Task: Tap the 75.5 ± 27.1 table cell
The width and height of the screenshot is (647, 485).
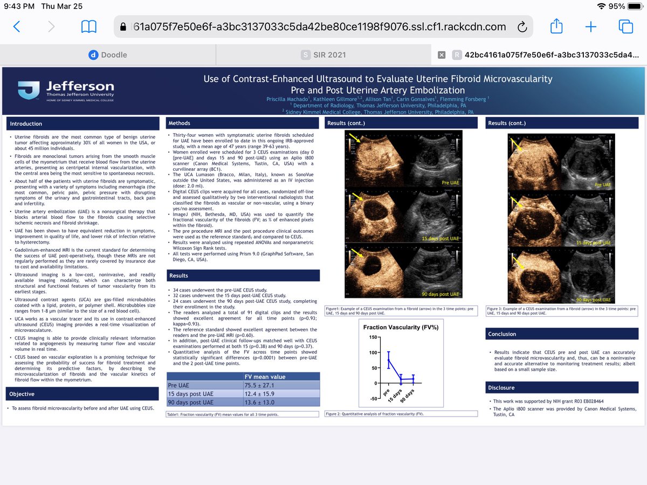Action: 281,385
